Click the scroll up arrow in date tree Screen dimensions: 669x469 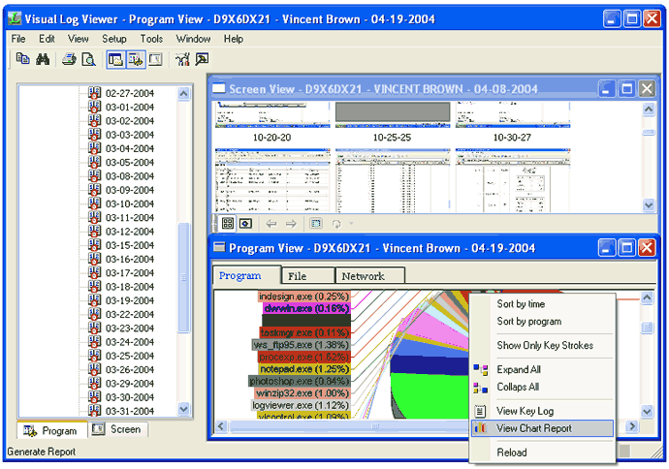(184, 93)
